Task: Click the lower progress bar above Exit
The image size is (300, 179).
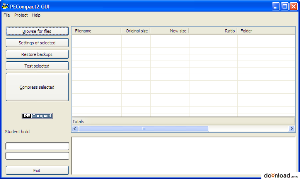Action: [x=37, y=156]
